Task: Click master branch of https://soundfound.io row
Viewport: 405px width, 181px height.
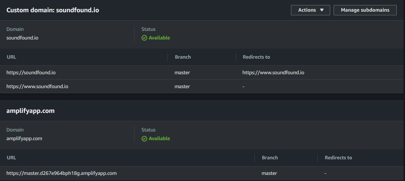Action: pos(182,73)
